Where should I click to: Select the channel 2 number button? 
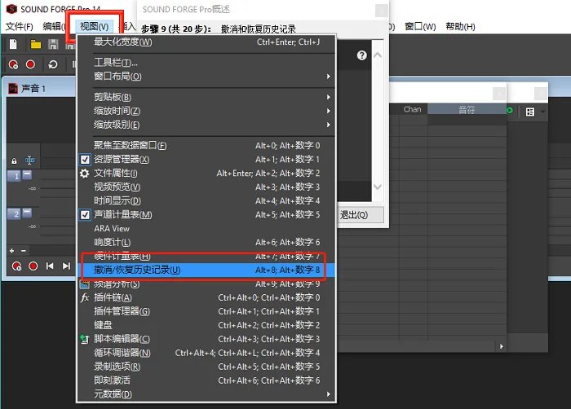coord(15,213)
